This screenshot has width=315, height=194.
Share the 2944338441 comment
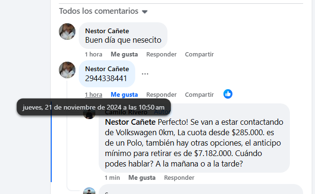tap(199, 94)
